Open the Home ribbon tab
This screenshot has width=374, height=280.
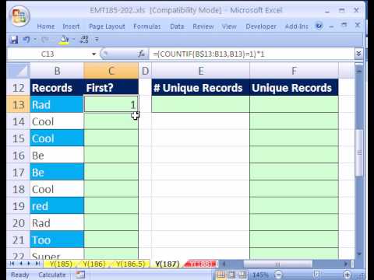(x=46, y=26)
